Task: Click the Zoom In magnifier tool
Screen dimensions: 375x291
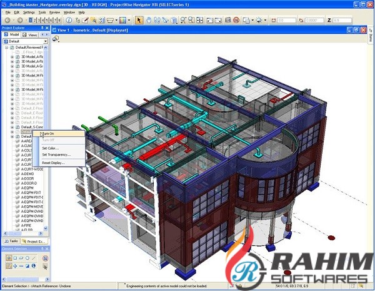Action: pos(183,21)
